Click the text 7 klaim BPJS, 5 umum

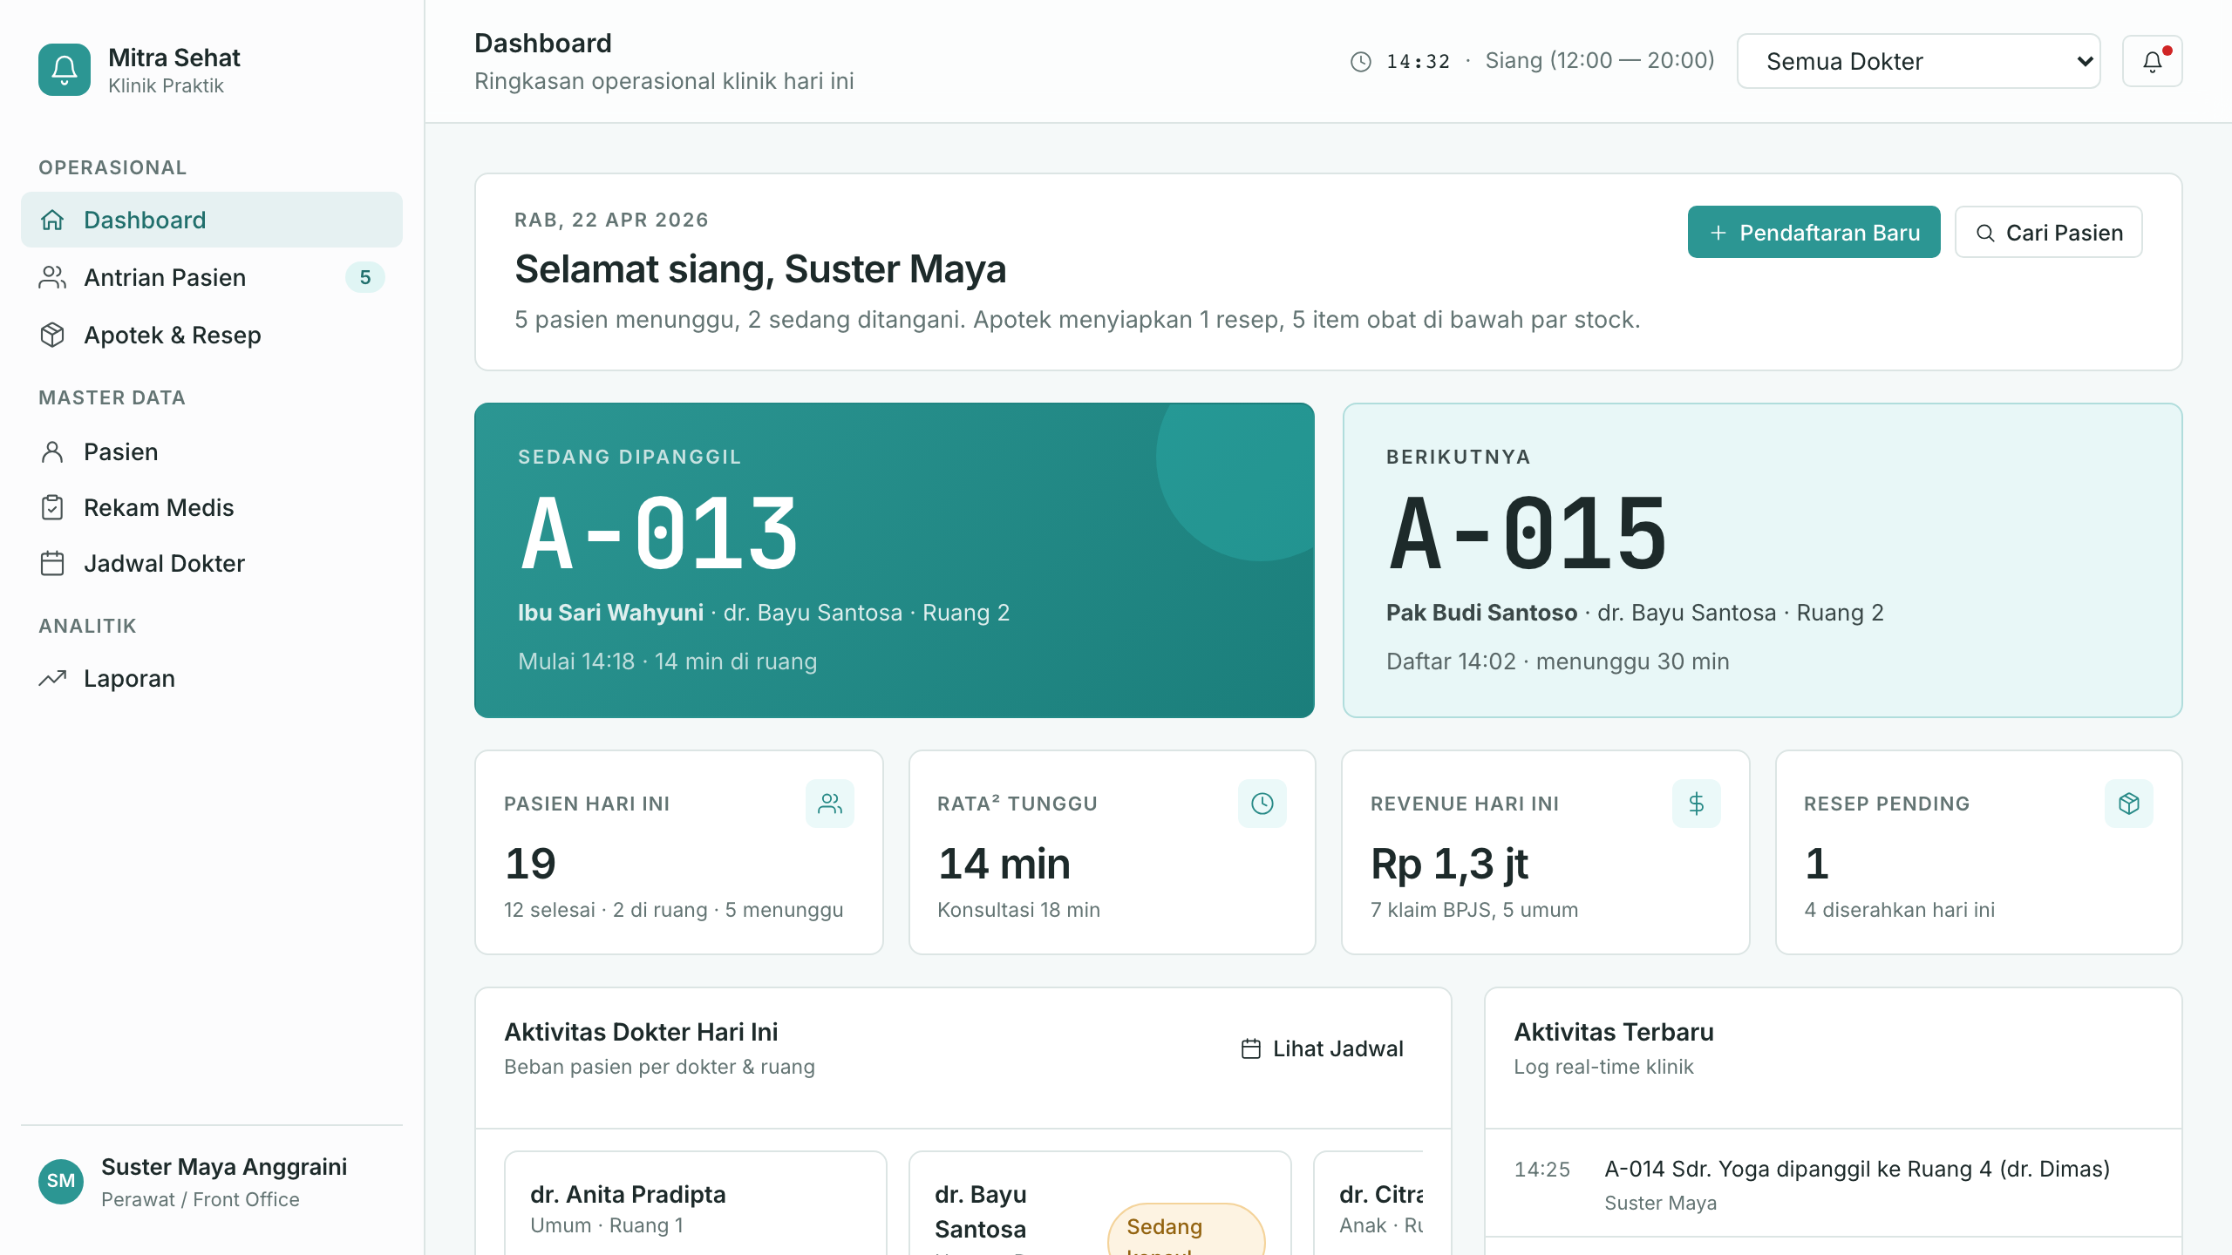(1474, 910)
